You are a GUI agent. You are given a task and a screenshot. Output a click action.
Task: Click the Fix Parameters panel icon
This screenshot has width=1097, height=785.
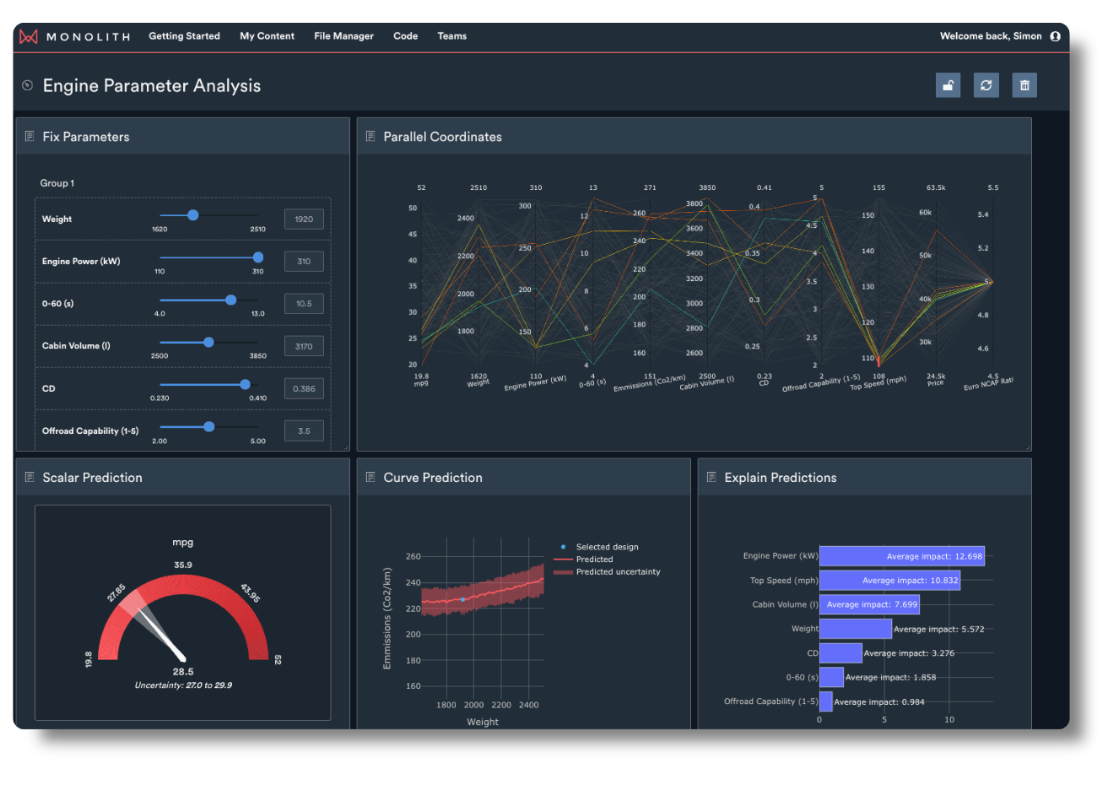(x=30, y=136)
